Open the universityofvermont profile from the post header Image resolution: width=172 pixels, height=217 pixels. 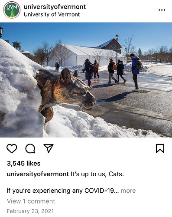click(55, 7)
